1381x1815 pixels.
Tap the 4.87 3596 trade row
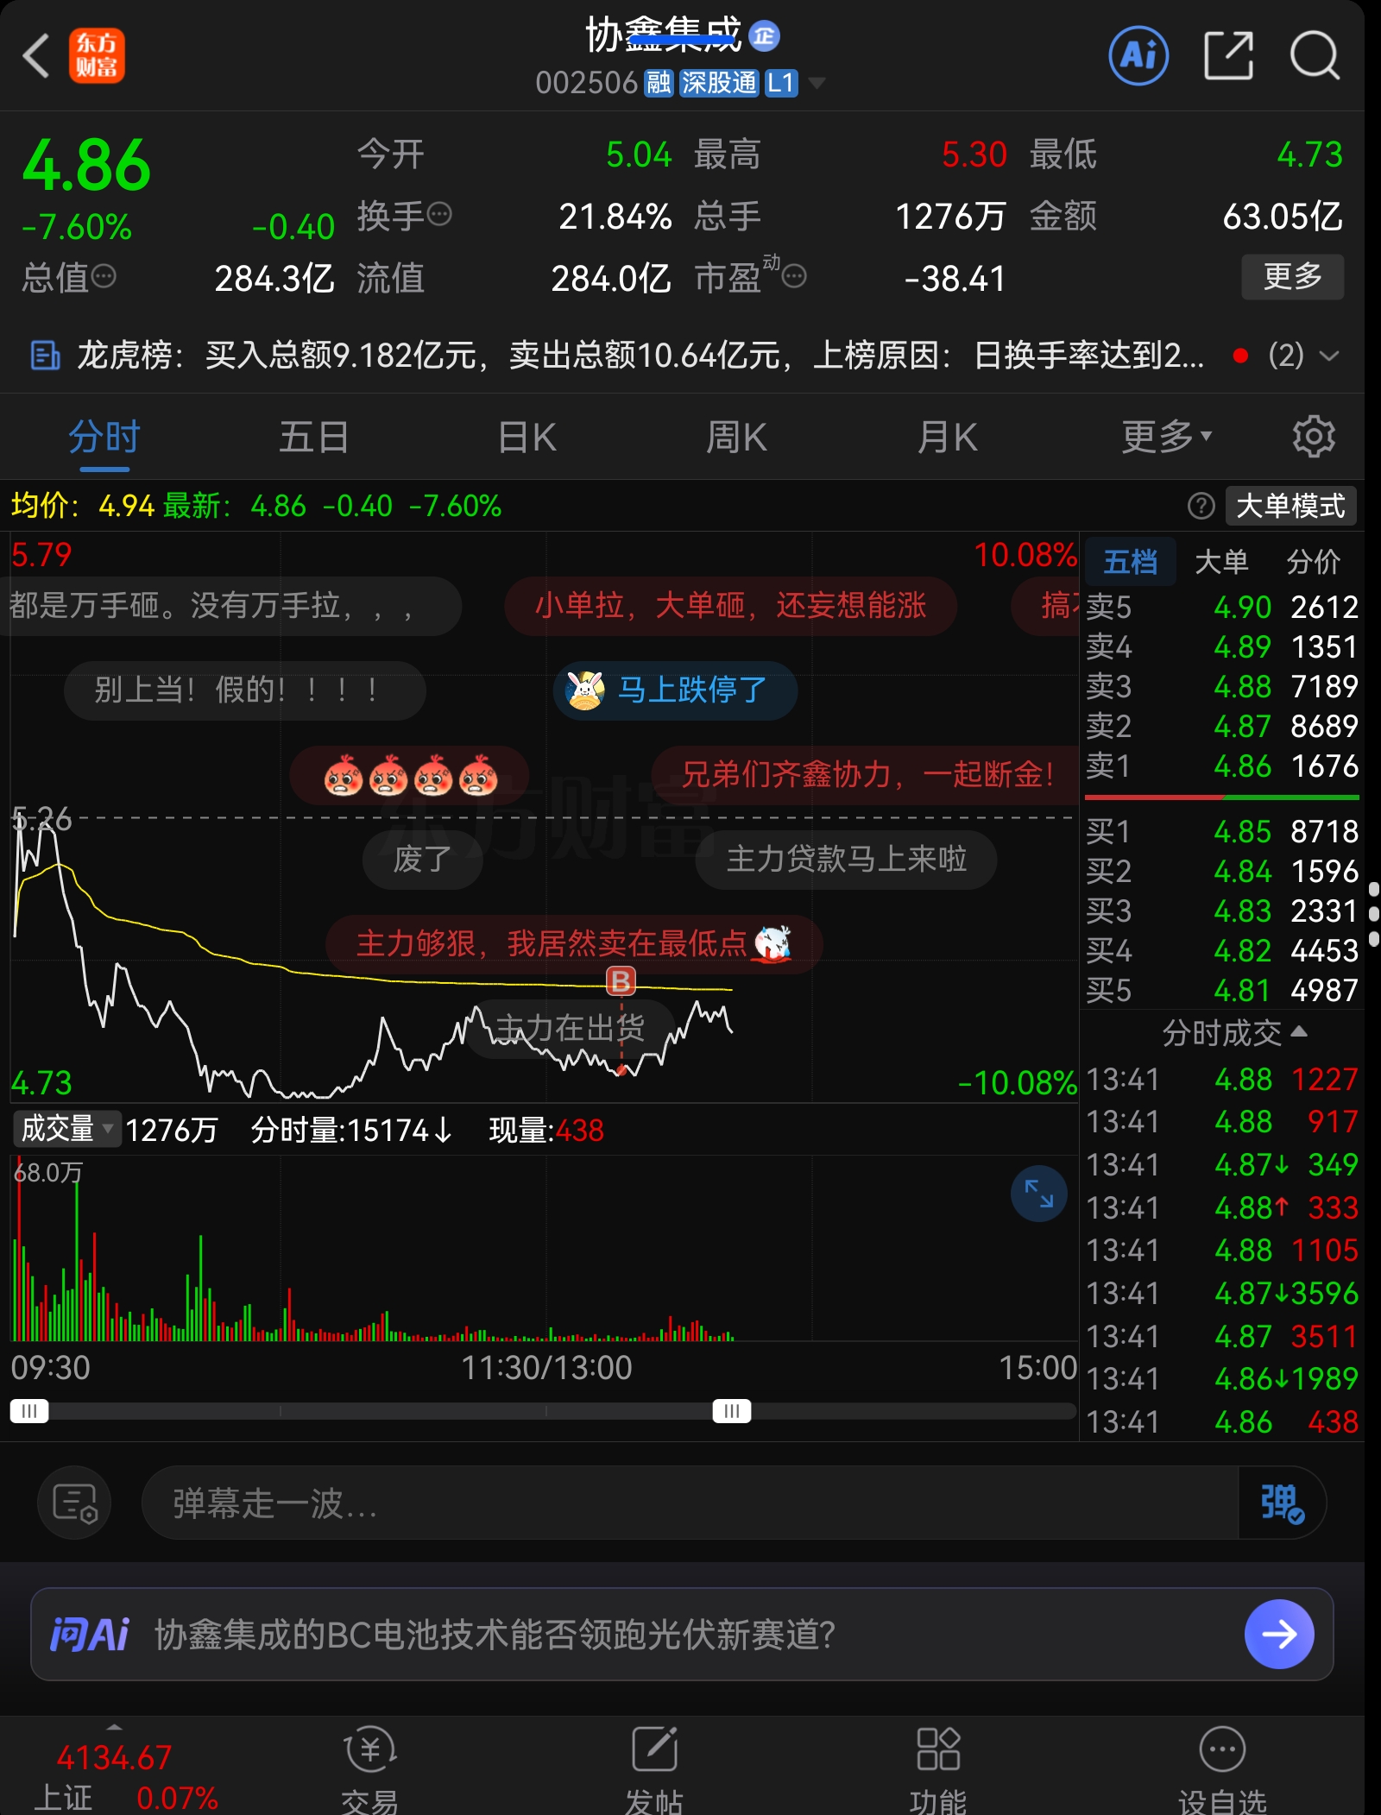tap(1221, 1293)
